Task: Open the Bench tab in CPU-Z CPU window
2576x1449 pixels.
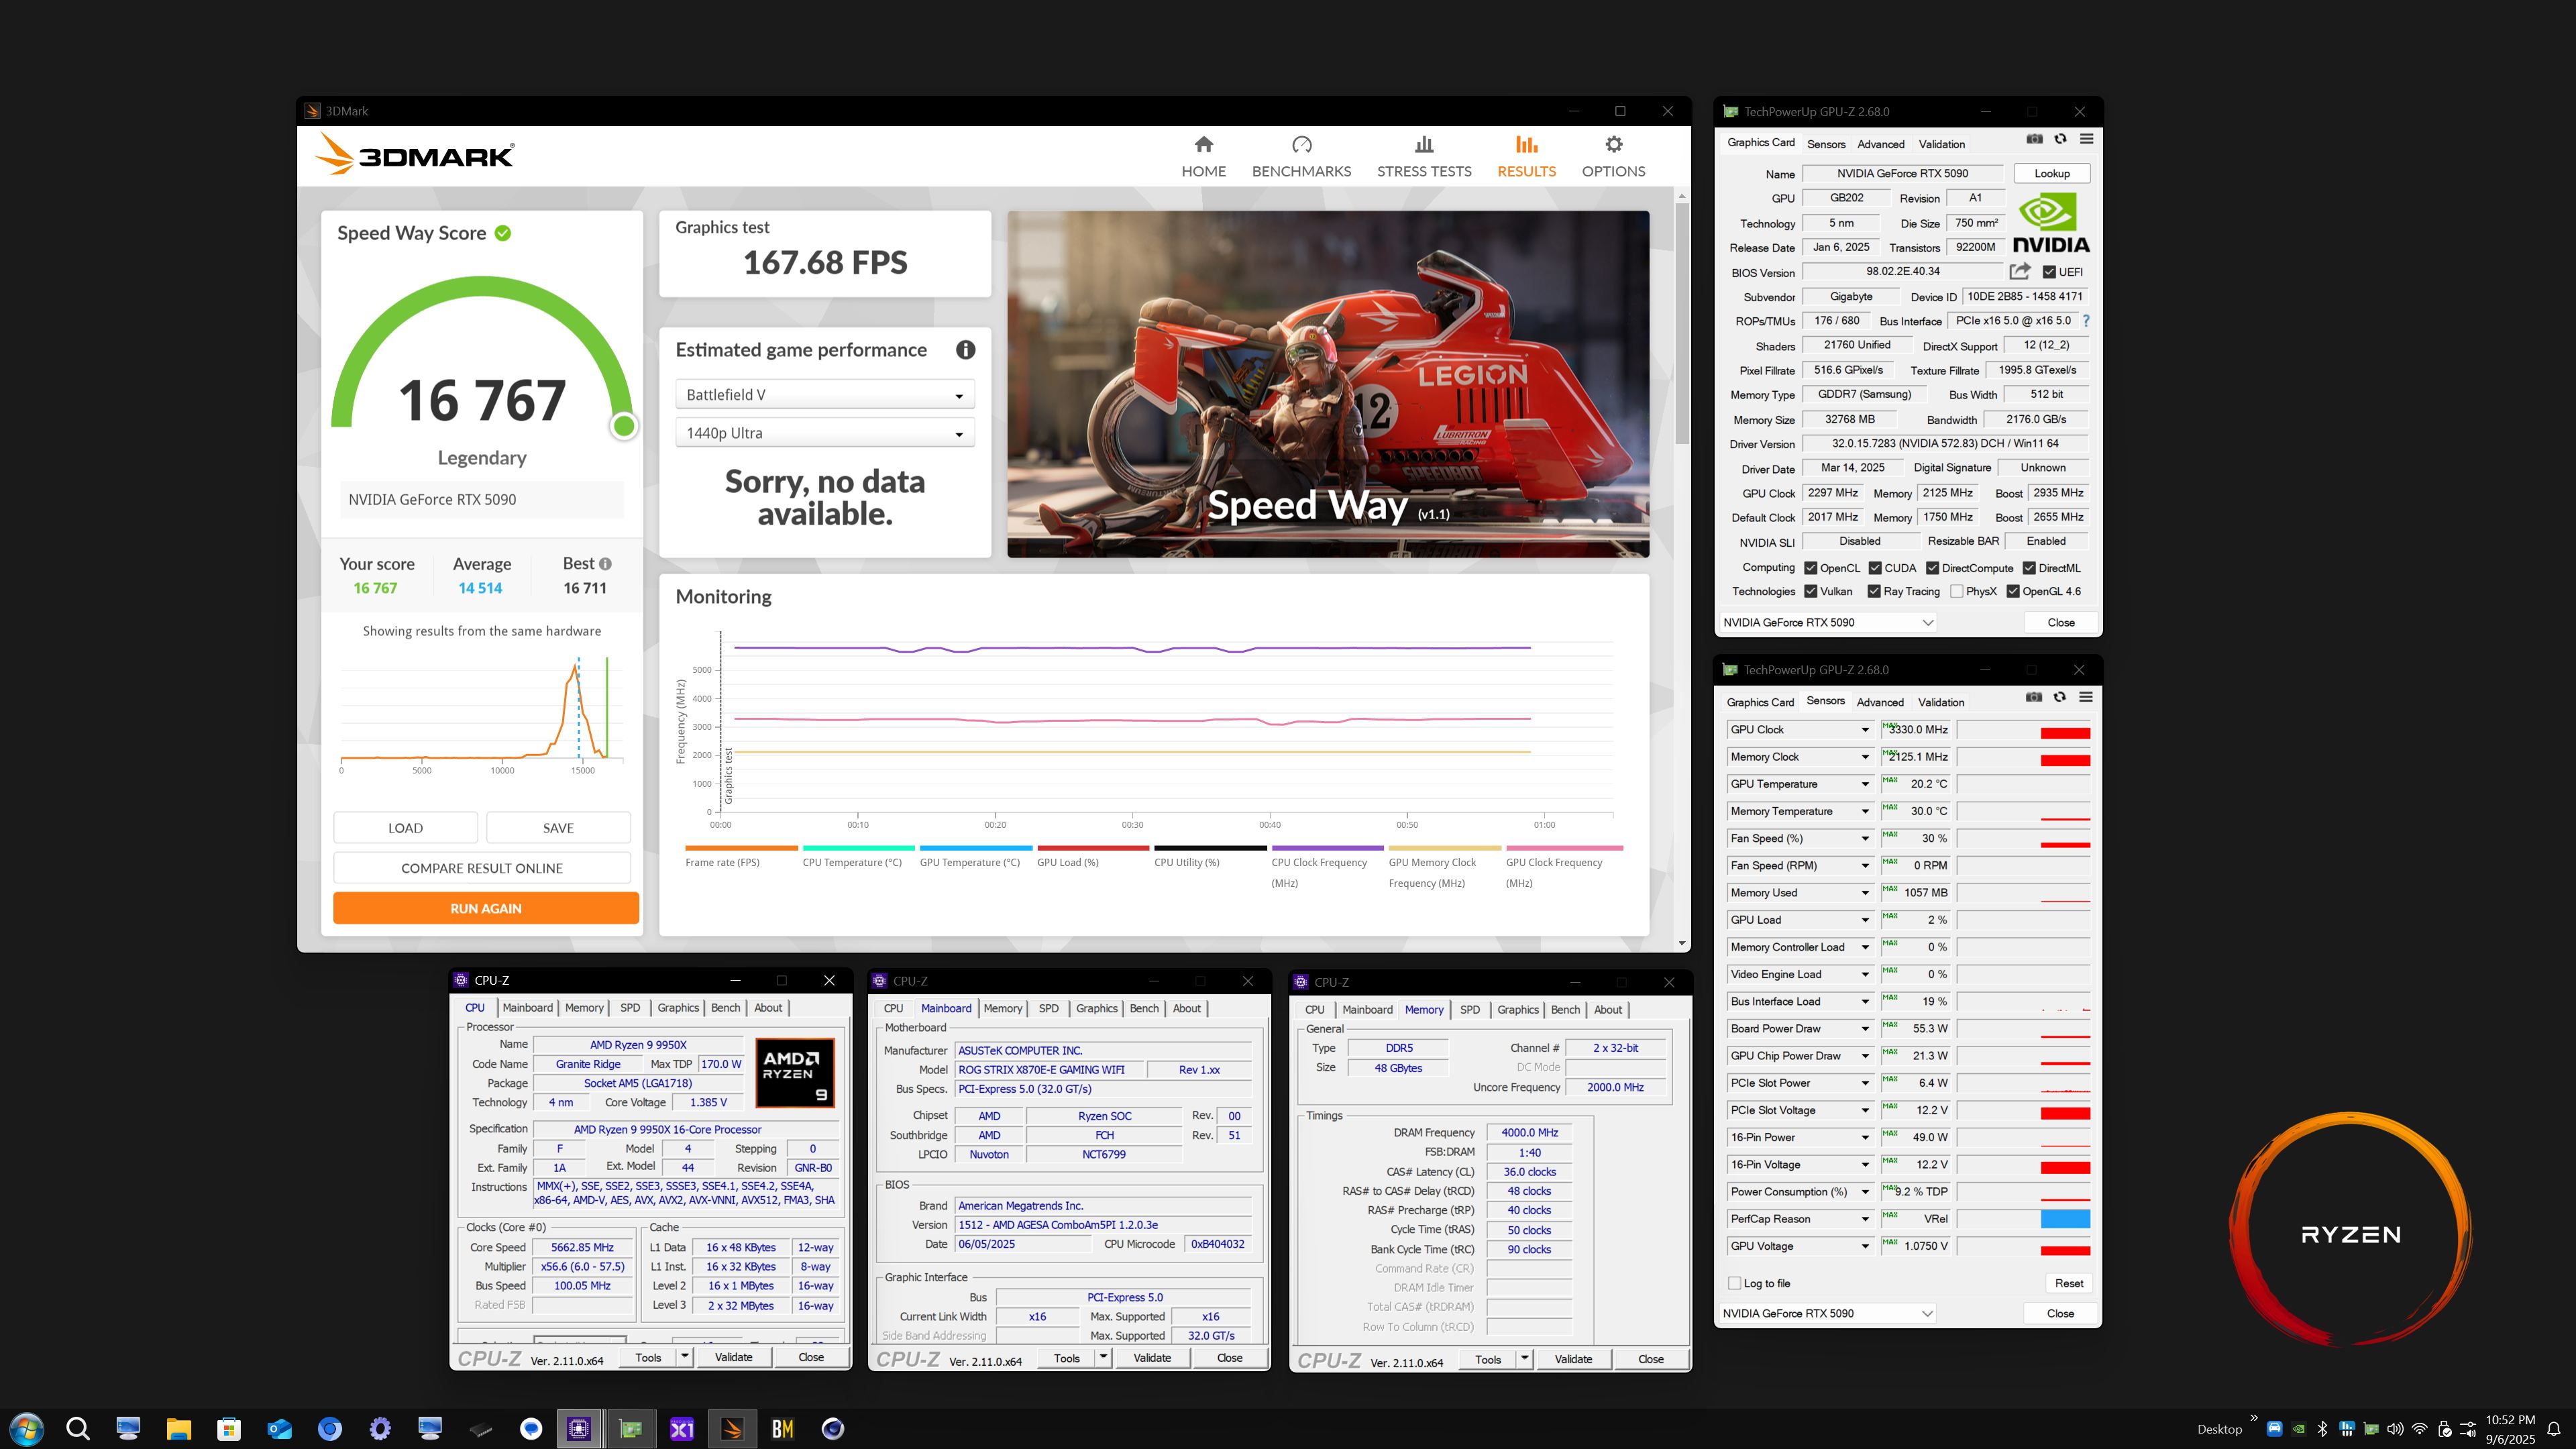Action: pos(725,1008)
